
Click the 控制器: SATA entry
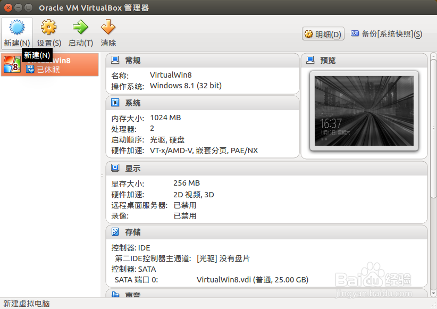pyautogui.click(x=133, y=269)
